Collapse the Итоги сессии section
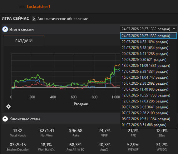This screenshot has height=154, width=178. point(5,29)
